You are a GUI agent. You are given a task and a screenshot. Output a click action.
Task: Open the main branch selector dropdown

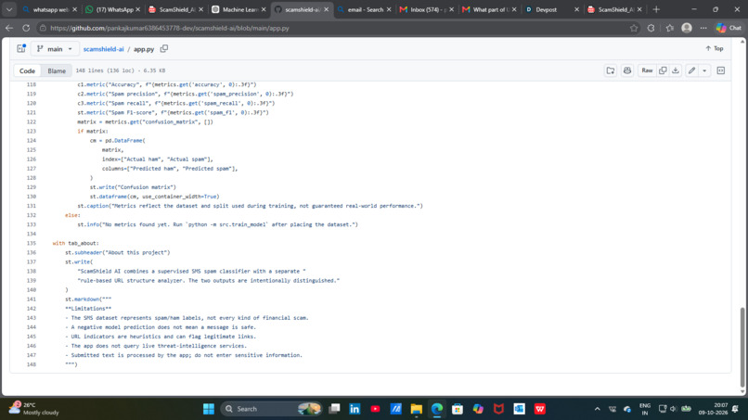55,48
